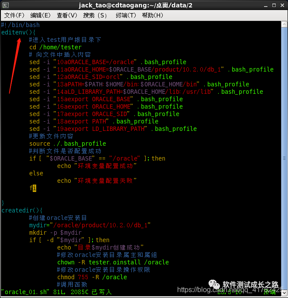Screen dimensions: 288x298
Task: Place cursor on '#!/bin/bash' line
Action: tap(21, 25)
